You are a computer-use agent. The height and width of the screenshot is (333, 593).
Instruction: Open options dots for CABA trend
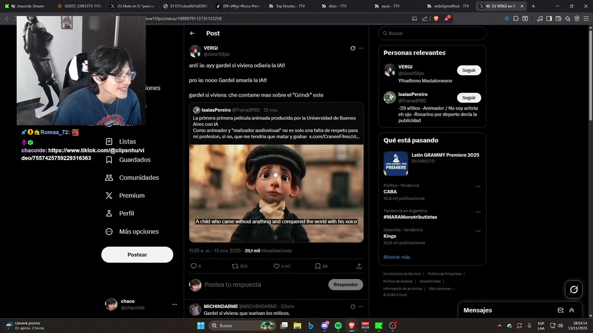tap(478, 187)
